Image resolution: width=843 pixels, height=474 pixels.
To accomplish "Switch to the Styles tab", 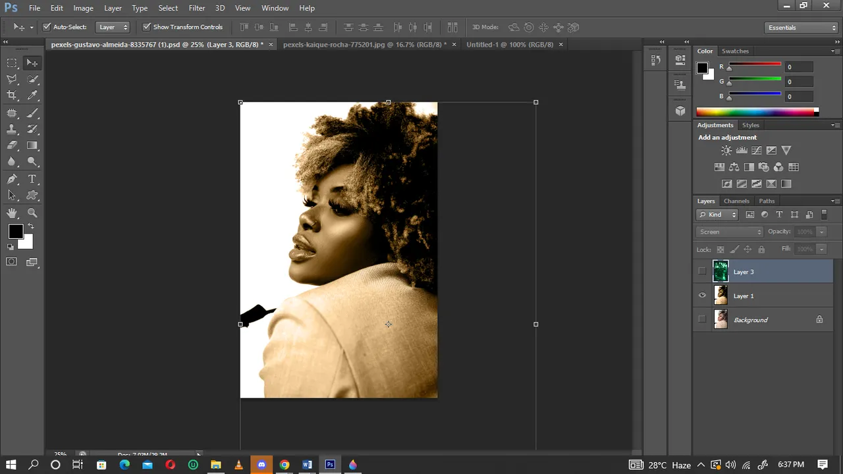I will tap(751, 125).
